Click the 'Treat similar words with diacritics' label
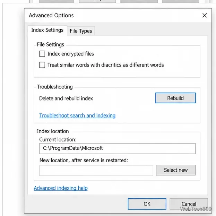Viewport: 216px width, 216px height. point(105,65)
